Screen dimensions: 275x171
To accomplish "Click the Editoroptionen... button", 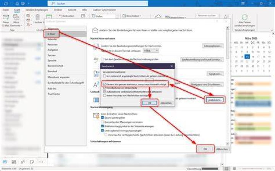I will (213, 46).
